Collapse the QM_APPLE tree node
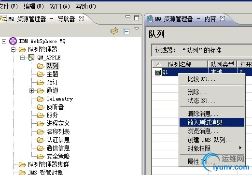This screenshot has height=175, width=252. click(x=23, y=58)
